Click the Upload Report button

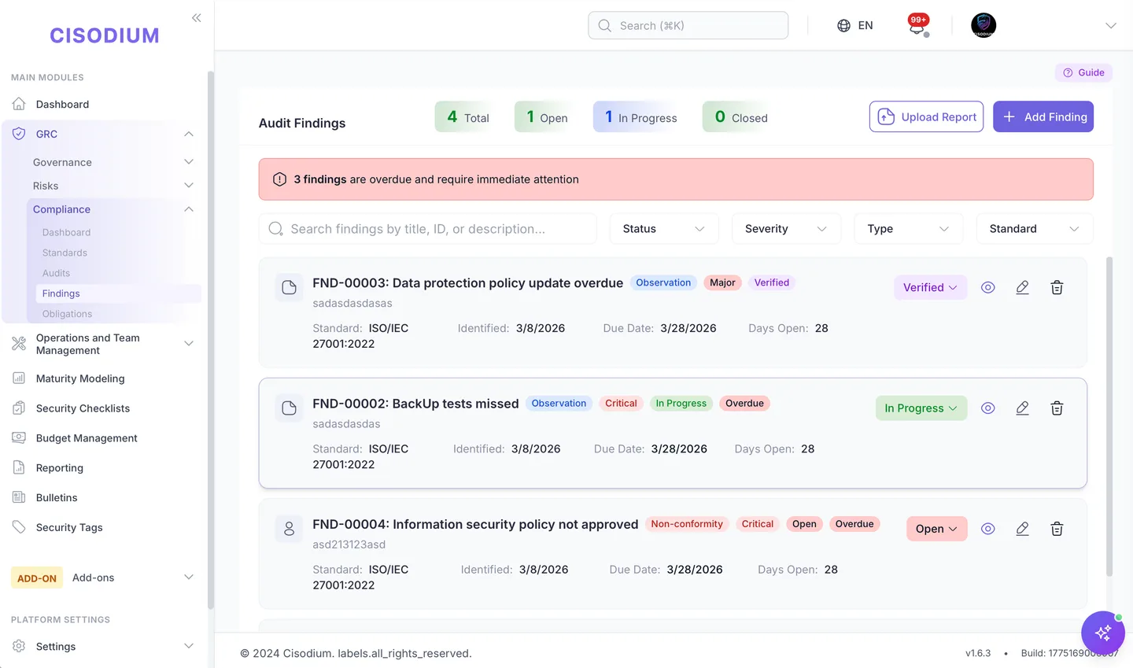pyautogui.click(x=926, y=116)
